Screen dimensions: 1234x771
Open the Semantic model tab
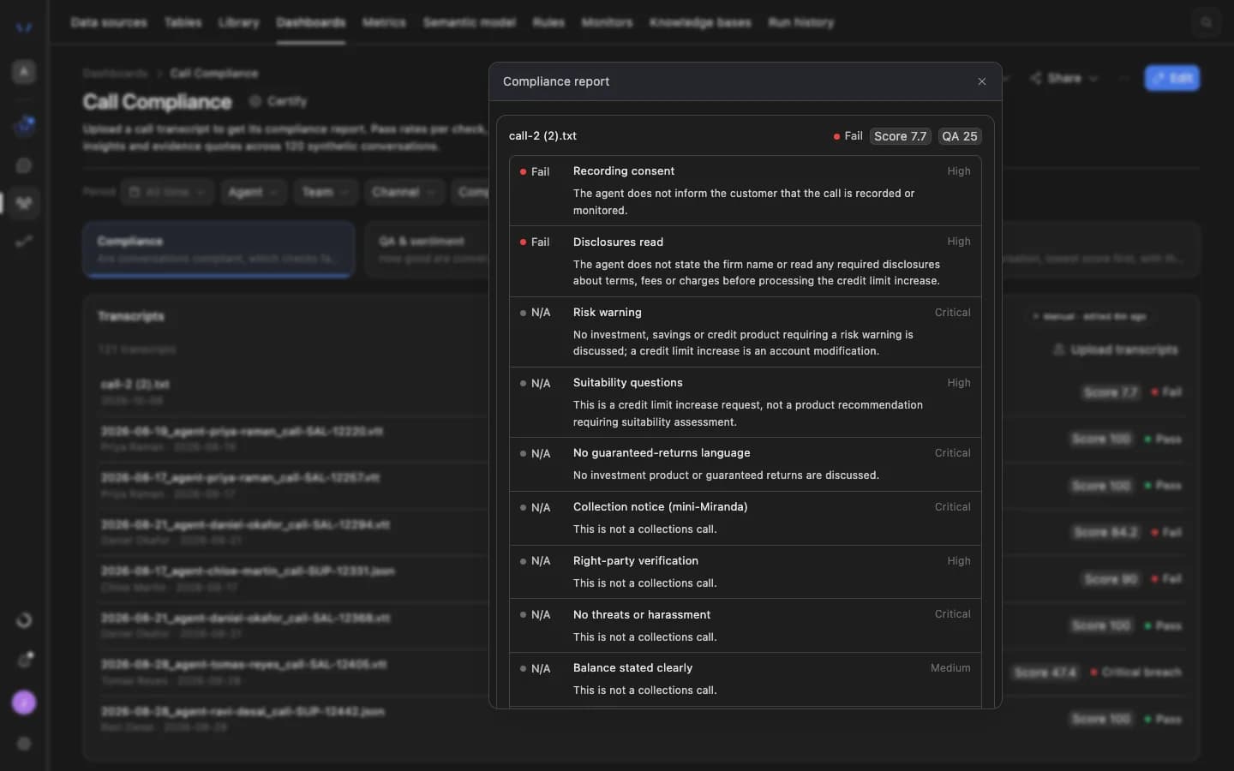point(470,22)
